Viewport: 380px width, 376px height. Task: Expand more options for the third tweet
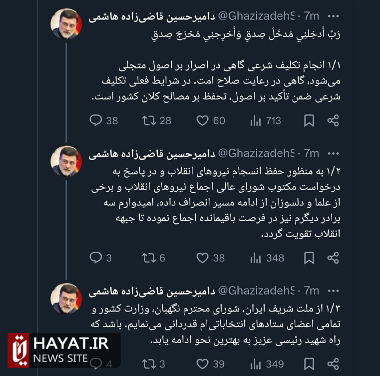pos(333,290)
